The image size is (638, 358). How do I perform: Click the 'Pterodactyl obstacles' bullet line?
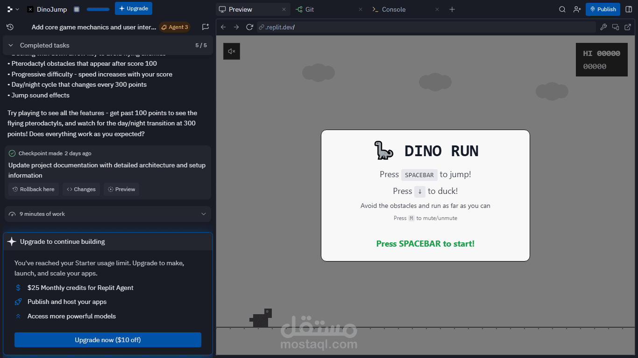[x=82, y=63]
